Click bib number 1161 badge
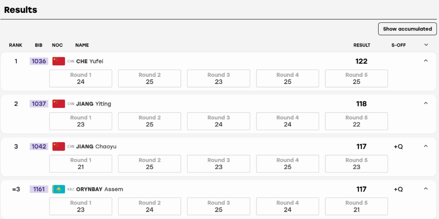Image resolution: width=439 pixels, height=219 pixels. pos(39,189)
